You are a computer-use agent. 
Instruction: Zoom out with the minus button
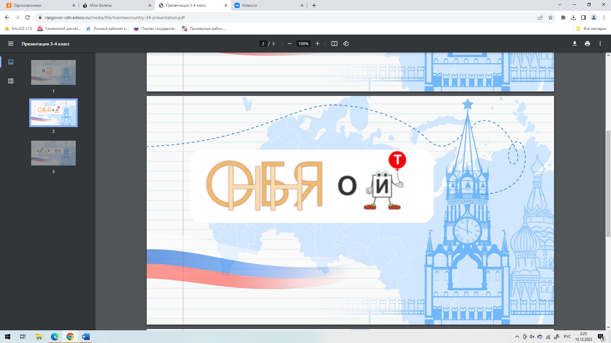pos(289,44)
